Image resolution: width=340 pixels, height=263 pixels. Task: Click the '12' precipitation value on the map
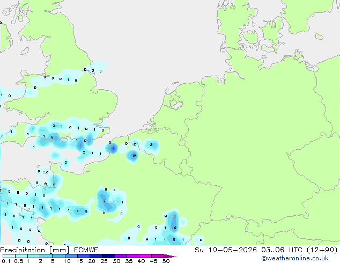click(134, 156)
